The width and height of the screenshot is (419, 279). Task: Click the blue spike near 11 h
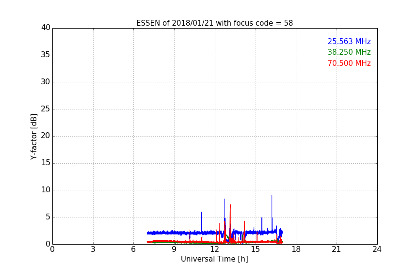201,221
